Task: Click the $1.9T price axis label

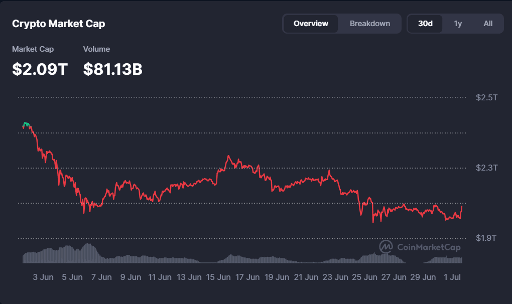Action: tap(486, 238)
